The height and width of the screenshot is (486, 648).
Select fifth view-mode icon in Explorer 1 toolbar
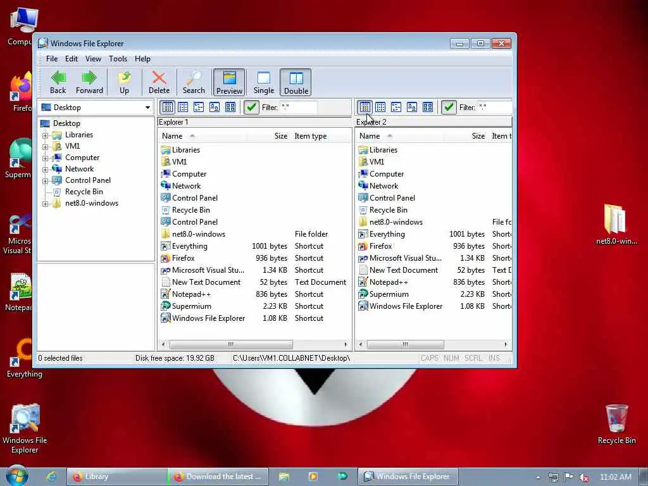point(230,108)
